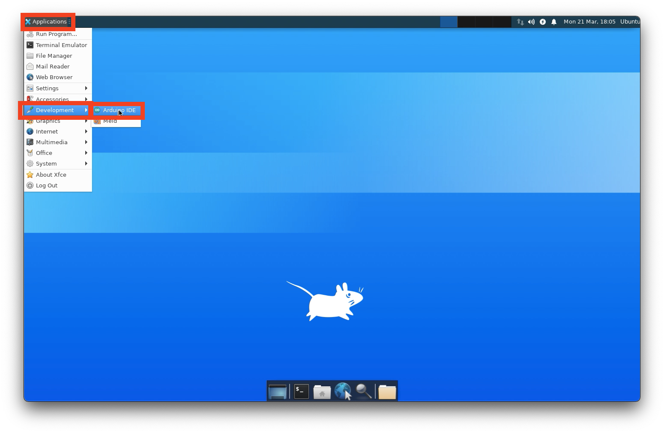Viewport: 664px width, 433px height.
Task: Click the show desktop icon at the dock's left
Action: coord(278,391)
